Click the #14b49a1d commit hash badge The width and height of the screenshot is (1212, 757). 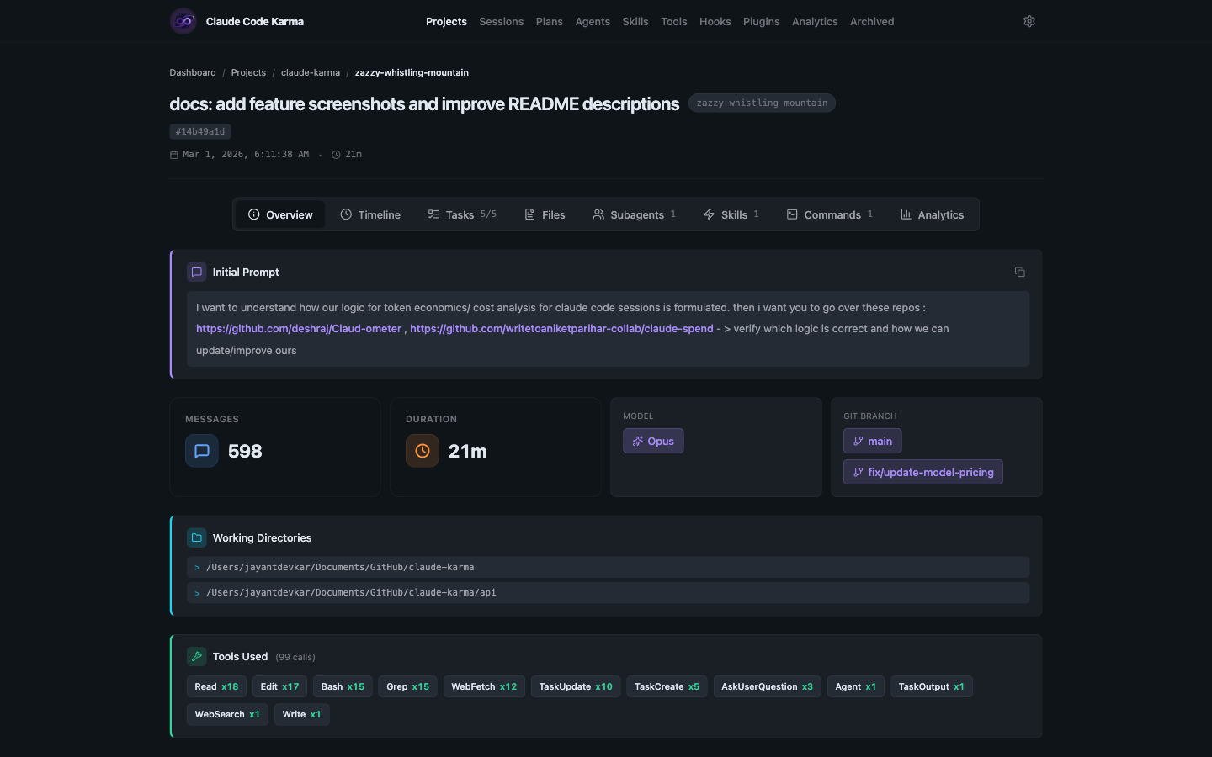[200, 131]
